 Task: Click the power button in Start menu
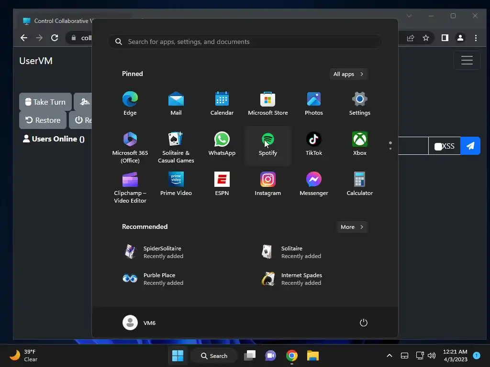click(x=364, y=323)
